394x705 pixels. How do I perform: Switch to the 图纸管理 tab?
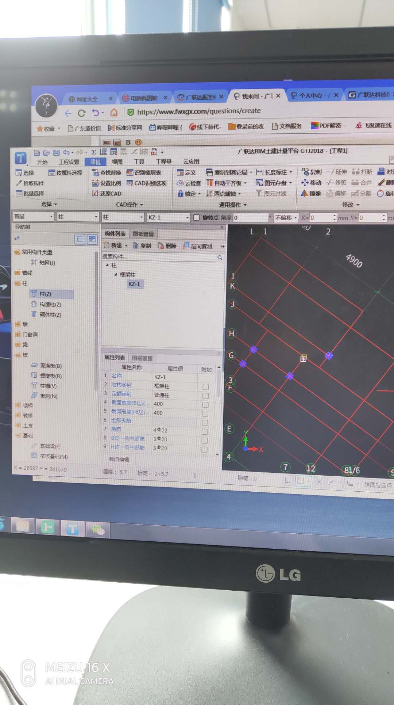(x=143, y=234)
